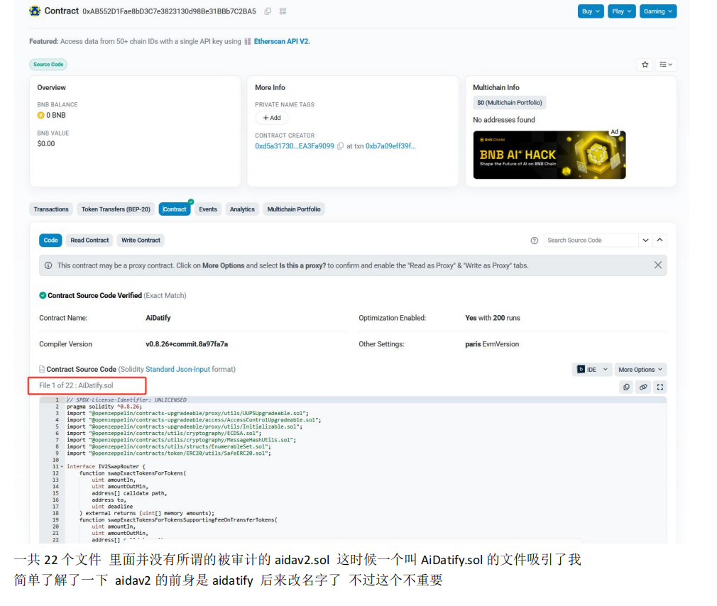Copy the contract creator address
This screenshot has height=606, width=717.
(340, 146)
